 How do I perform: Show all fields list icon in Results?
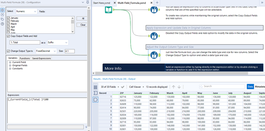(x=96, y=87)
